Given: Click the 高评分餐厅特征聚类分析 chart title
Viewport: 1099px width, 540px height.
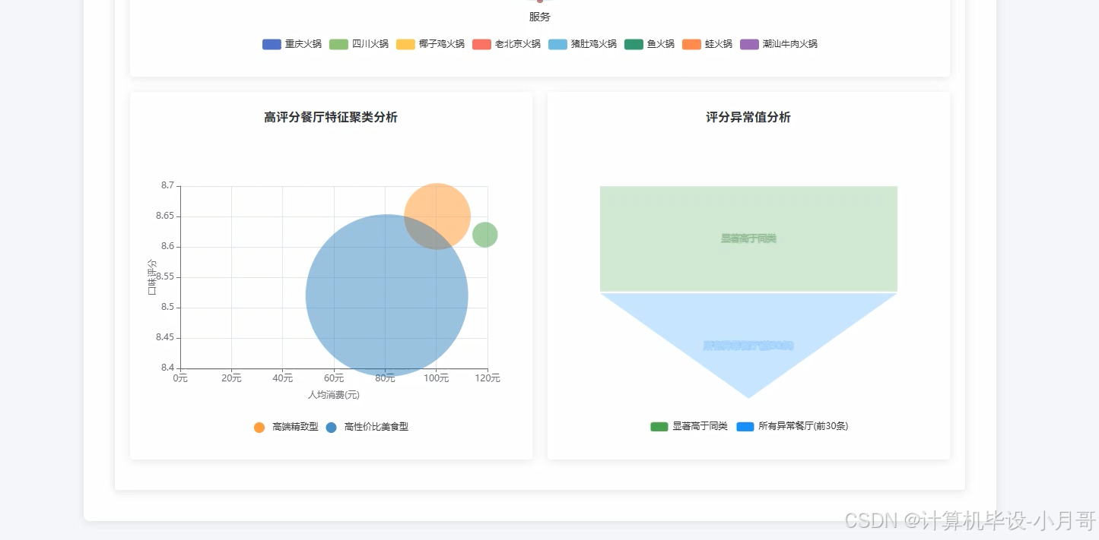Looking at the screenshot, I should tap(331, 117).
